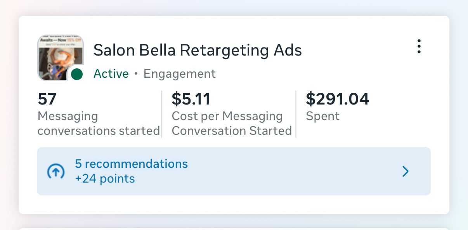Open the 5 recommendations link
Image resolution: width=468 pixels, height=230 pixels.
[x=131, y=164]
